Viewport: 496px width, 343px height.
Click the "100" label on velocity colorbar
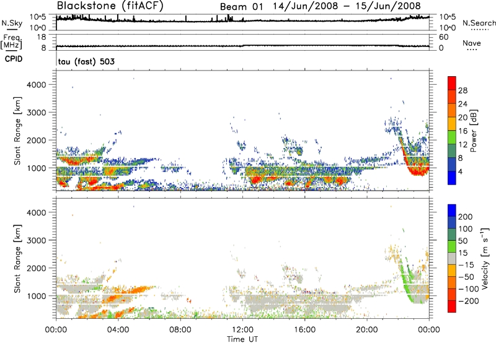click(466, 229)
